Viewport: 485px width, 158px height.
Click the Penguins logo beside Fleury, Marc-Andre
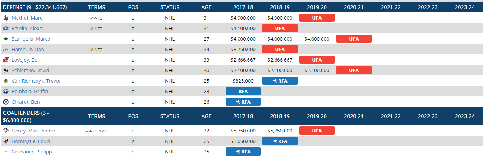[x=6, y=131]
